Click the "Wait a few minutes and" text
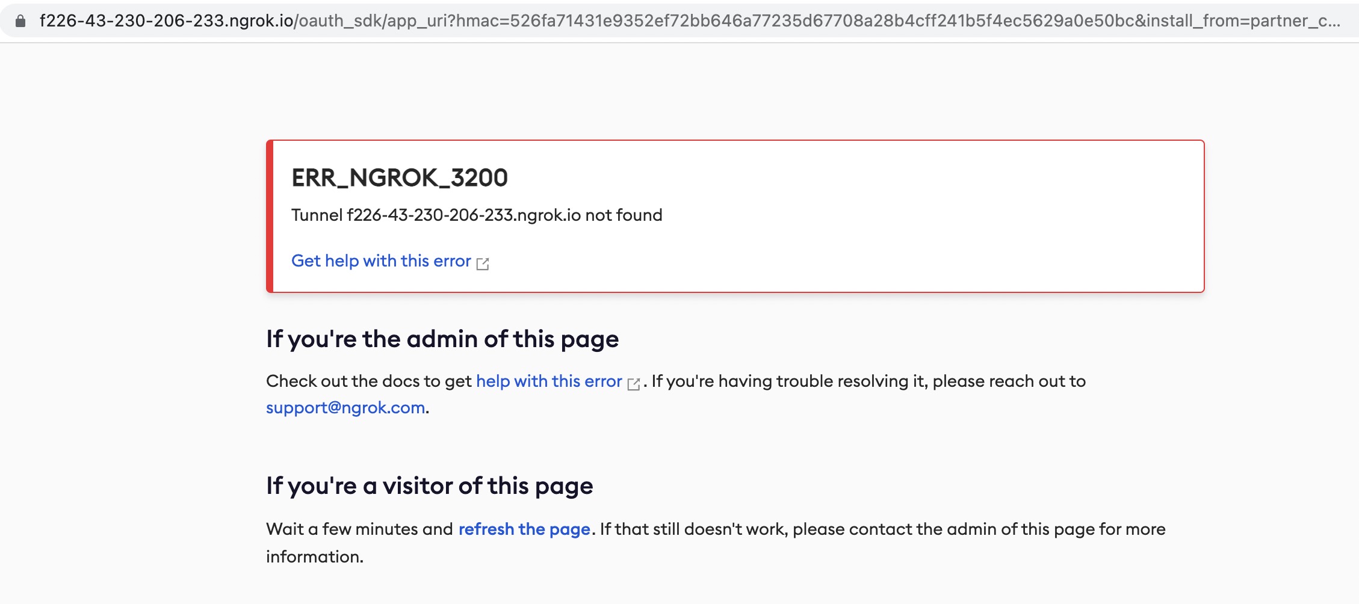The image size is (1359, 604). [x=359, y=529]
